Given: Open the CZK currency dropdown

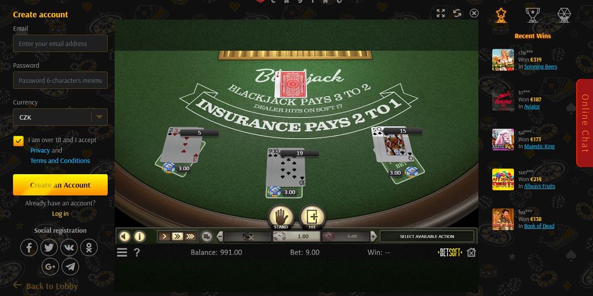Looking at the screenshot, I should (60, 117).
